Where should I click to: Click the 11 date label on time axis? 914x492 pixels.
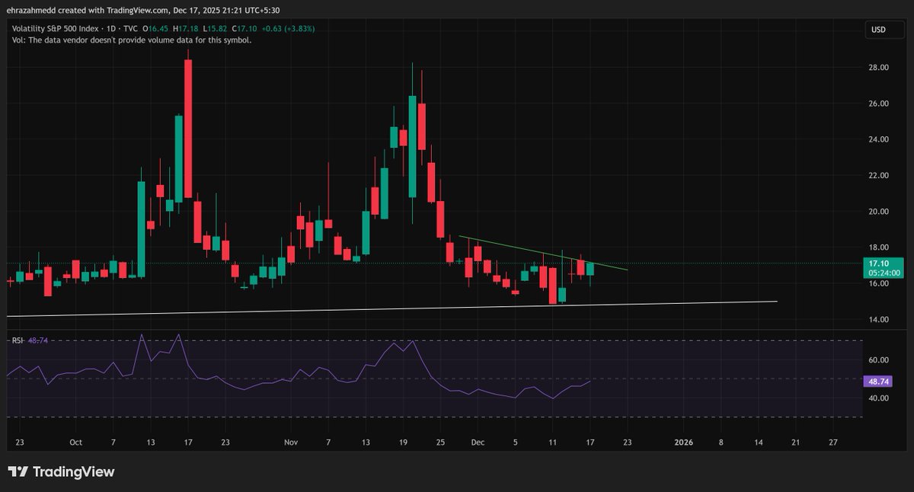coord(553,442)
